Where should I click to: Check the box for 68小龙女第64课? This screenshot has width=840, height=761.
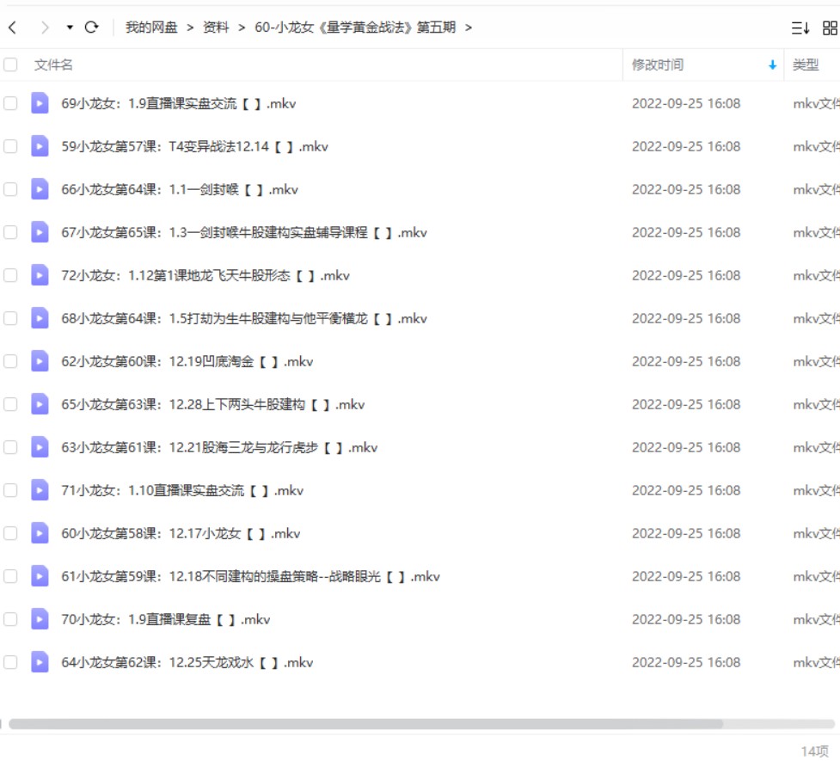click(x=10, y=318)
